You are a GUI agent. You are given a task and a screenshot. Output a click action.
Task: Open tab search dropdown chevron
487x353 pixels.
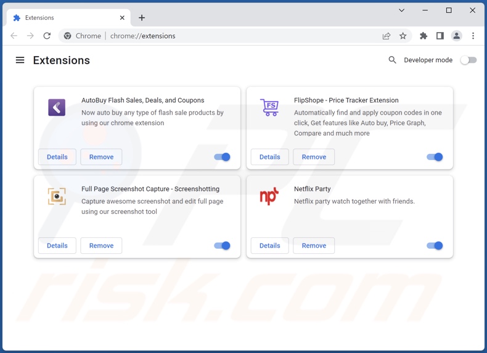tap(401, 10)
